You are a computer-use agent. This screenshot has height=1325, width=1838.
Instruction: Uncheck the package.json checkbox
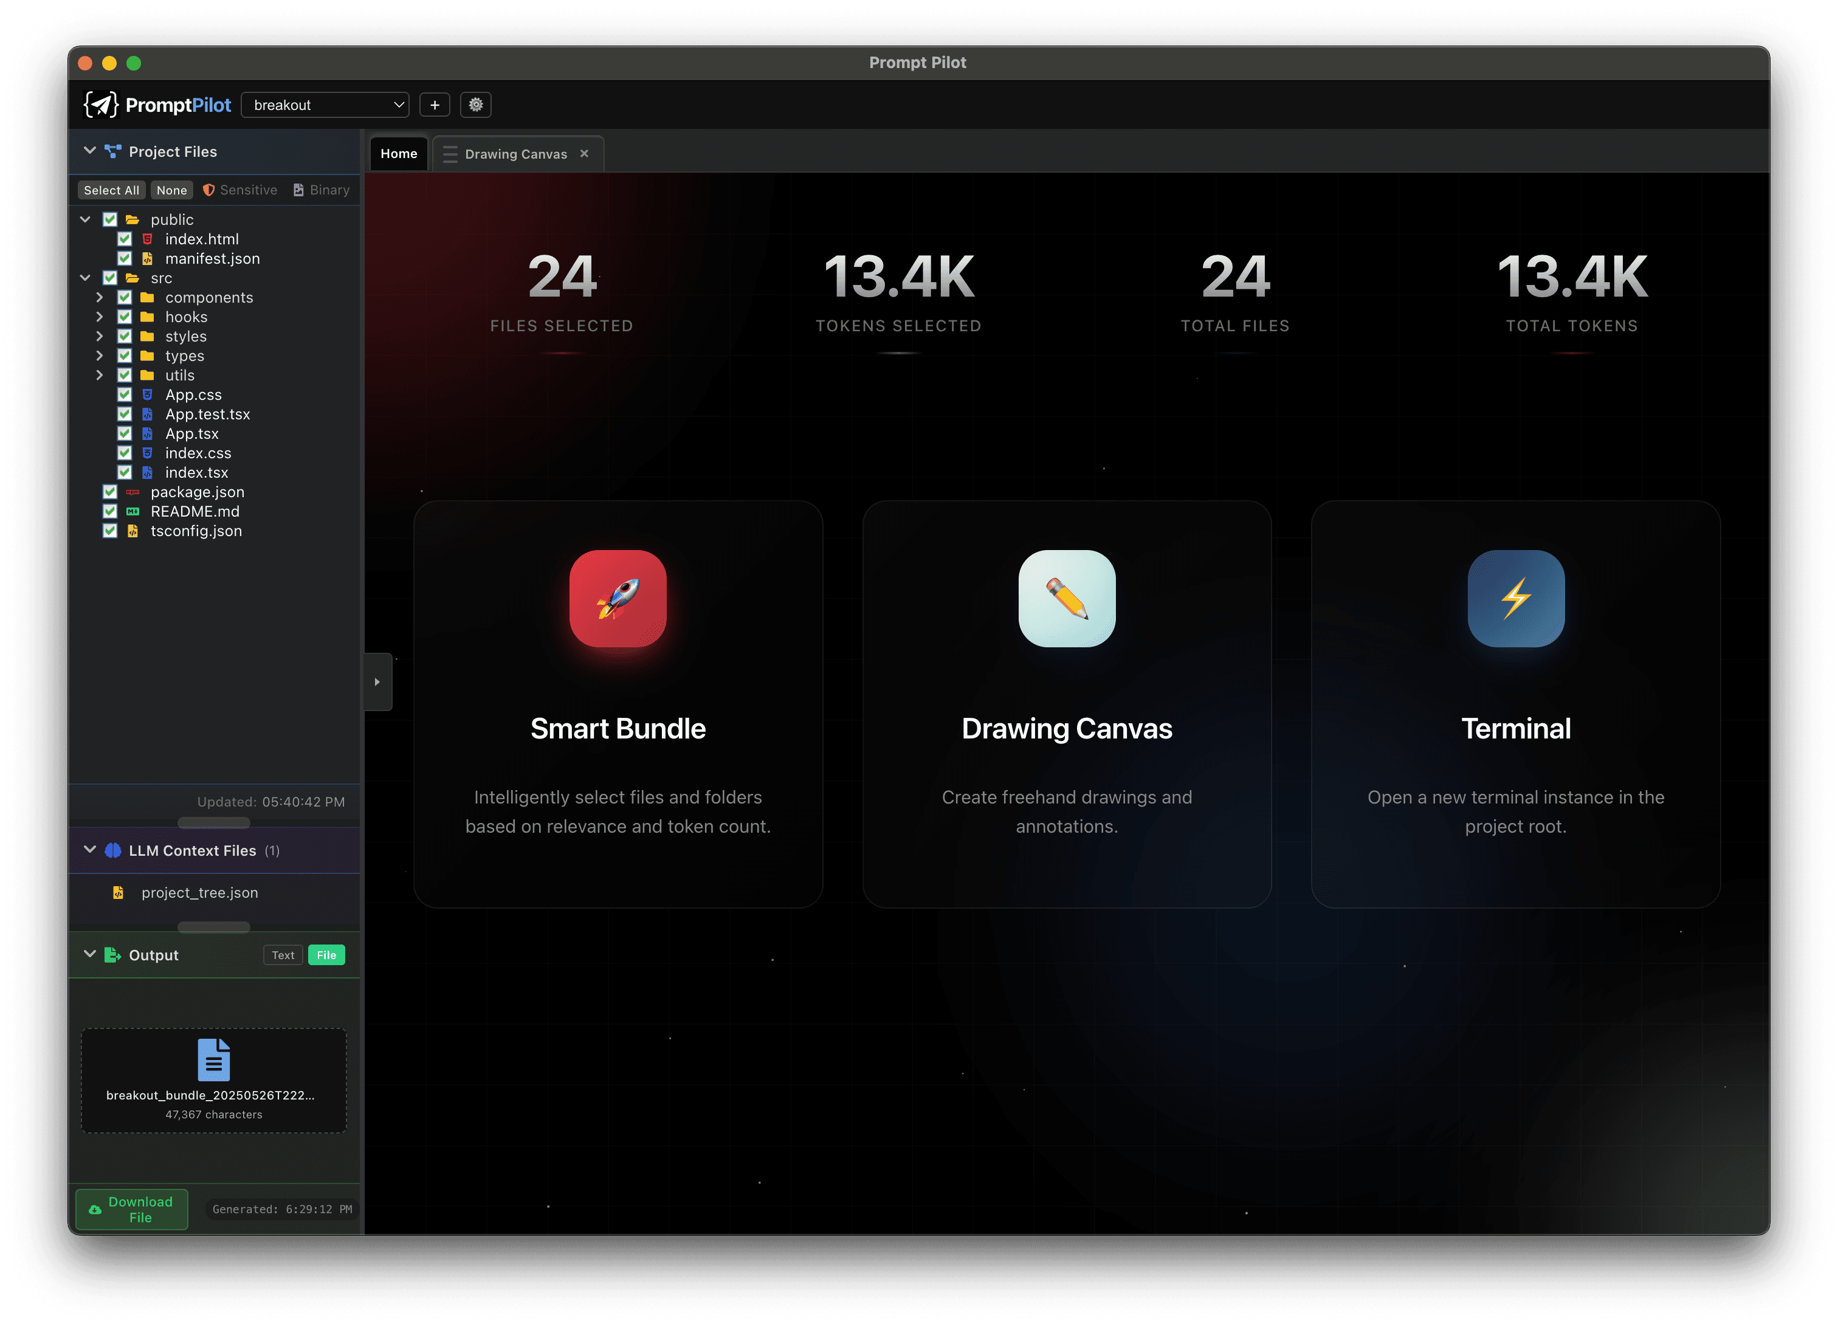[x=110, y=492]
